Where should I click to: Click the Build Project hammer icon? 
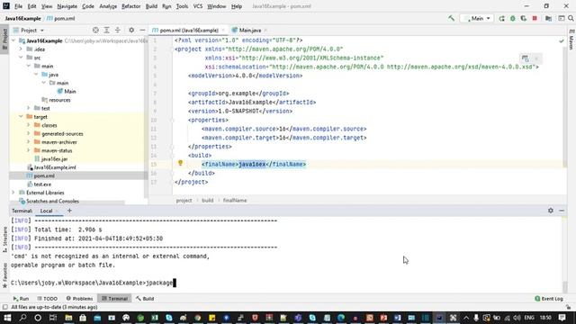click(x=451, y=18)
